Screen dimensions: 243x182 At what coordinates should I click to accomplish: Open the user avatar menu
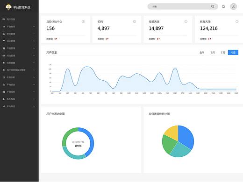[233, 7]
